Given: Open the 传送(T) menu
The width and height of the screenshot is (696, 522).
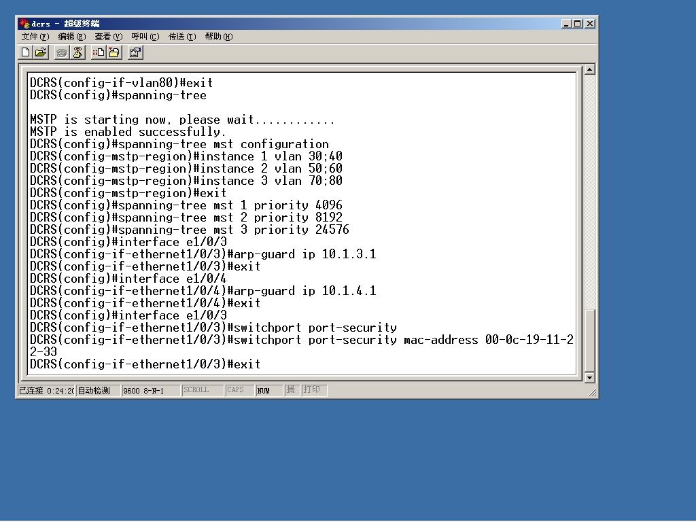Looking at the screenshot, I should coord(182,37).
